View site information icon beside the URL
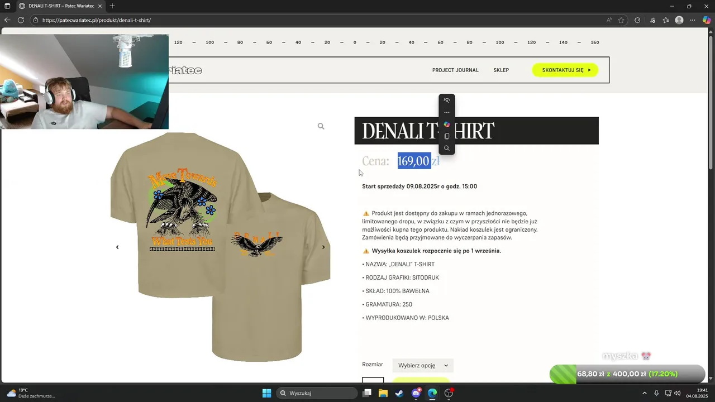Screen dimensions: 715x402 pos(36,20)
